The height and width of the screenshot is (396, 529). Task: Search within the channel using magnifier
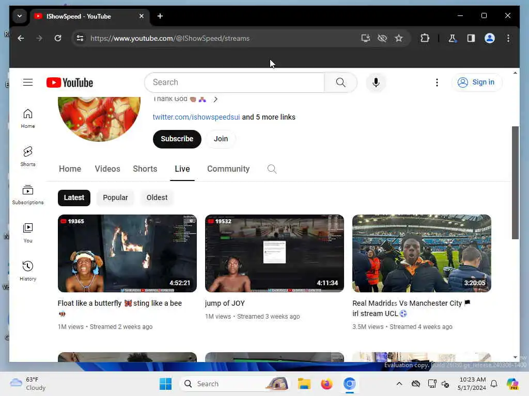(x=272, y=169)
